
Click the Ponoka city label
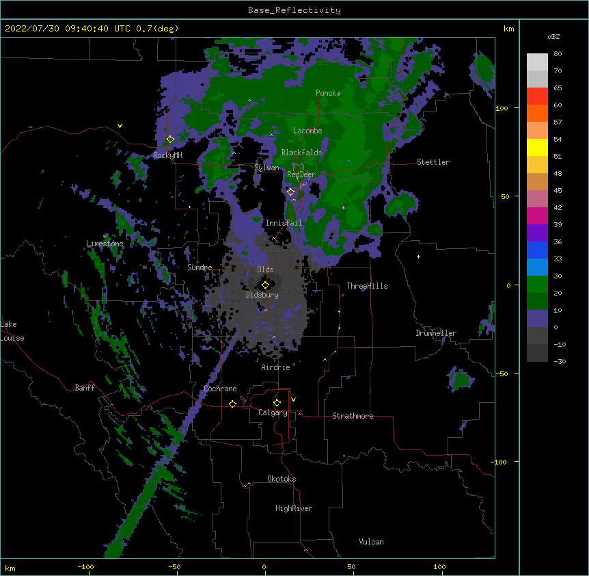click(328, 93)
